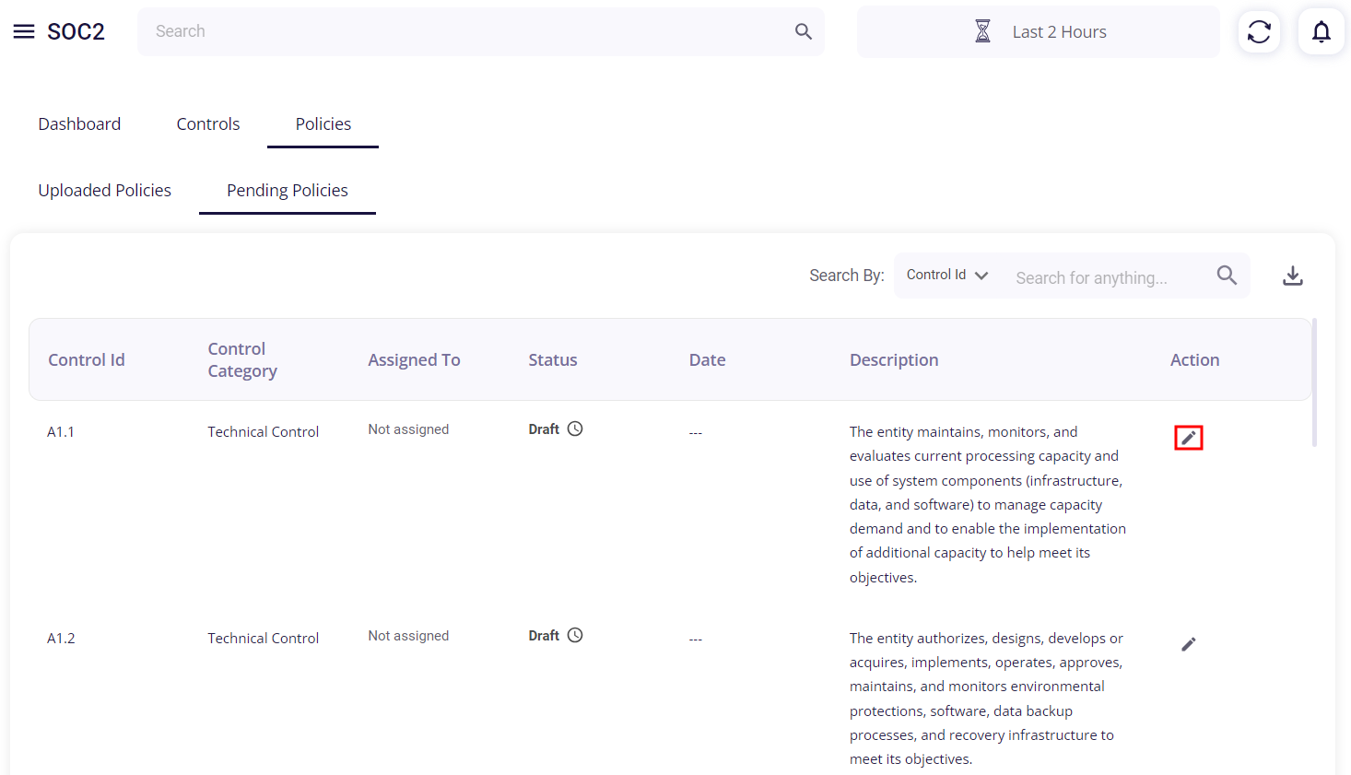1351x775 pixels.
Task: Click the table's vertical scrollbar
Action: click(1314, 382)
